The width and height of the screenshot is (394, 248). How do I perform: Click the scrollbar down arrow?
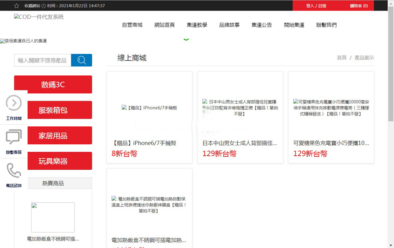coord(390,245)
